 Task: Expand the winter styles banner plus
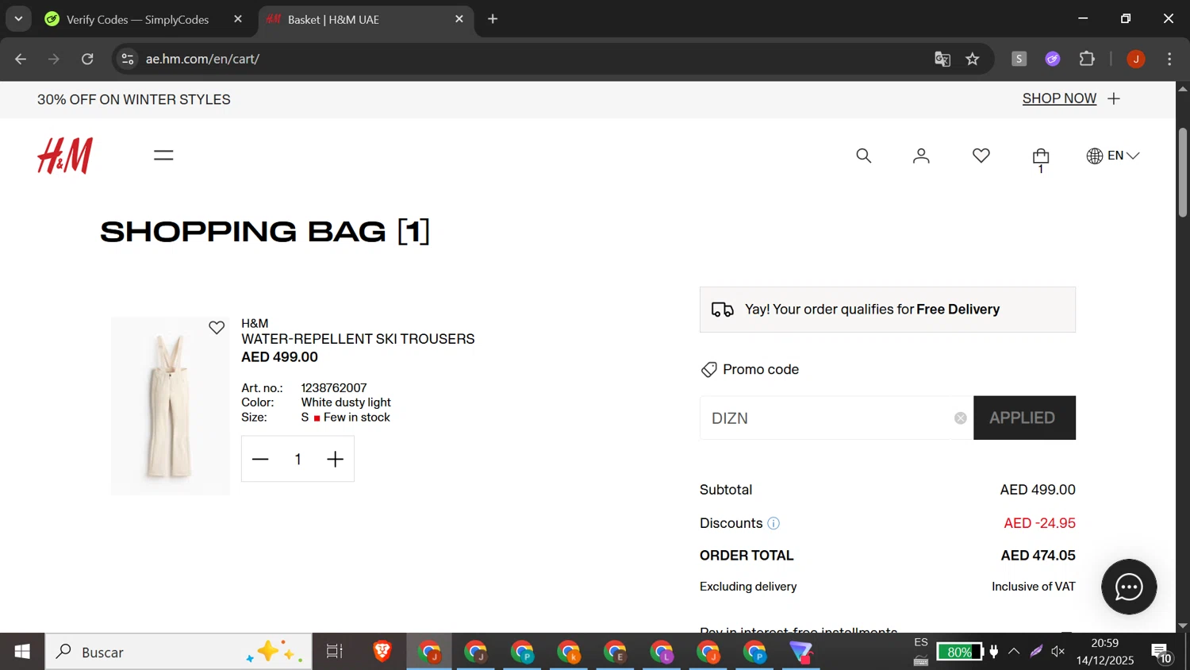(x=1114, y=98)
